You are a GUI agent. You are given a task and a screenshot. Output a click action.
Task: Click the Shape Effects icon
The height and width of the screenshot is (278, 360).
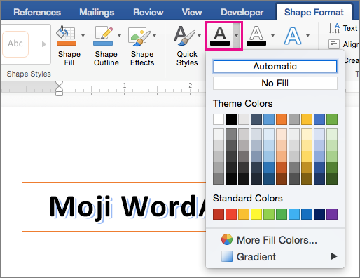point(139,36)
